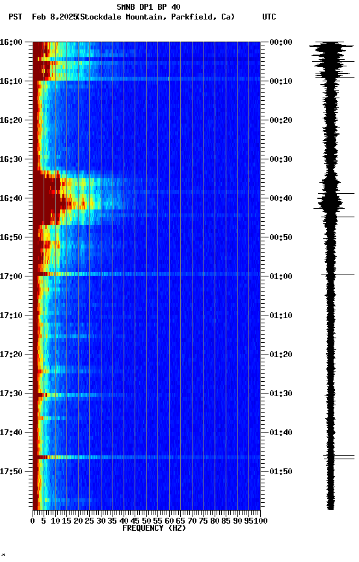Pick the PST time label 16:40
This screenshot has height=562, width=359.
pos(11,198)
